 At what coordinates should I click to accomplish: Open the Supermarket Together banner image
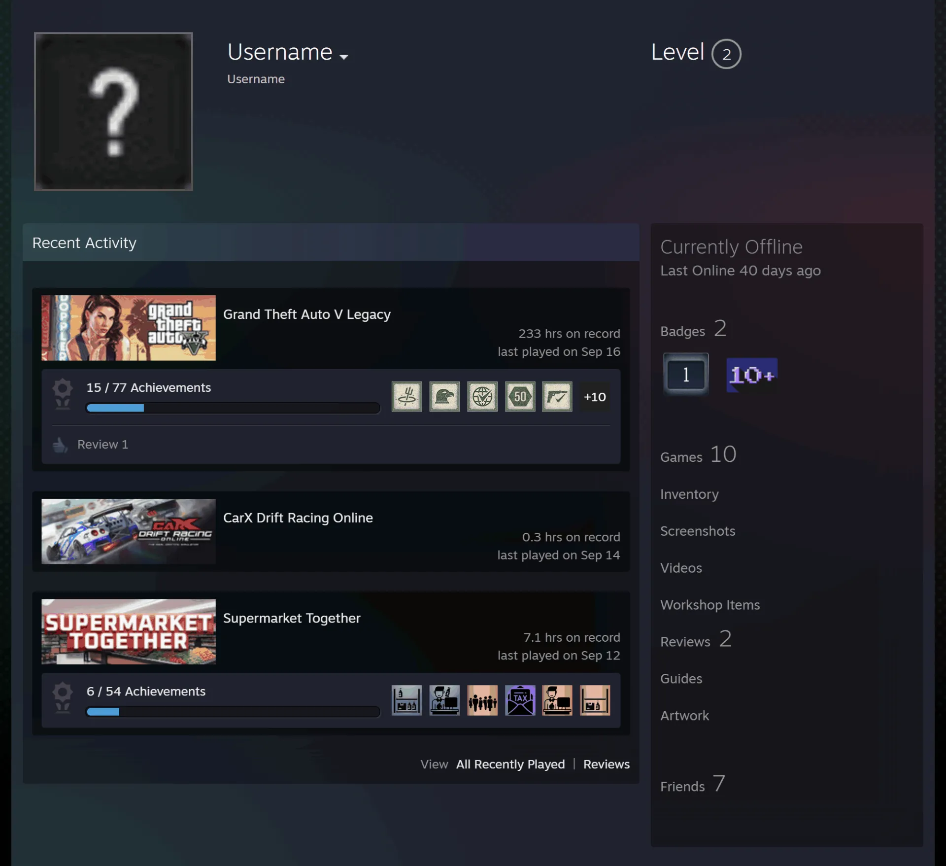coord(129,631)
